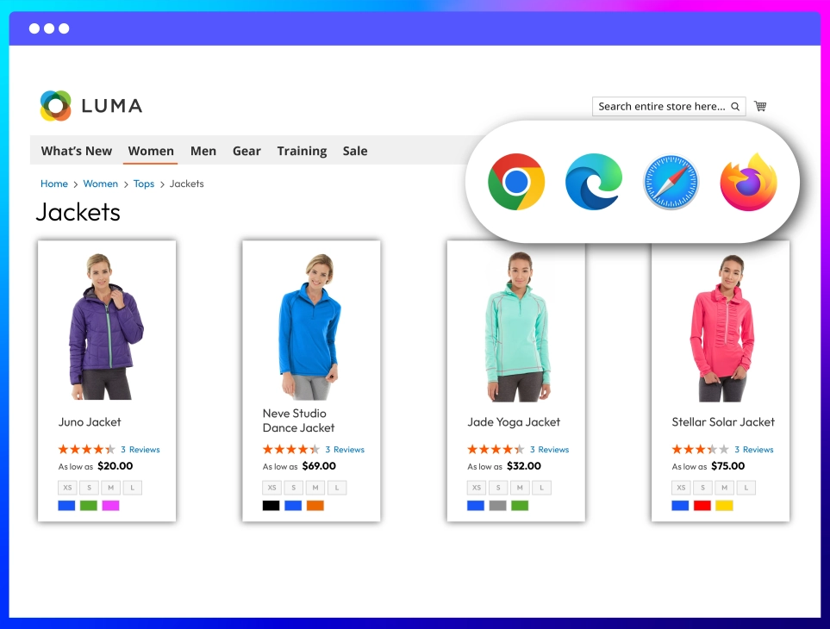
Task: Click the LUMA logo
Action: coord(91,106)
